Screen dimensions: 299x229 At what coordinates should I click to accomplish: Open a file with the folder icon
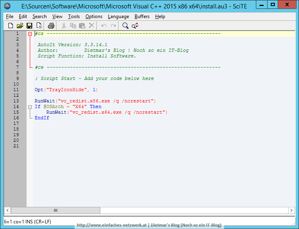(20, 25)
